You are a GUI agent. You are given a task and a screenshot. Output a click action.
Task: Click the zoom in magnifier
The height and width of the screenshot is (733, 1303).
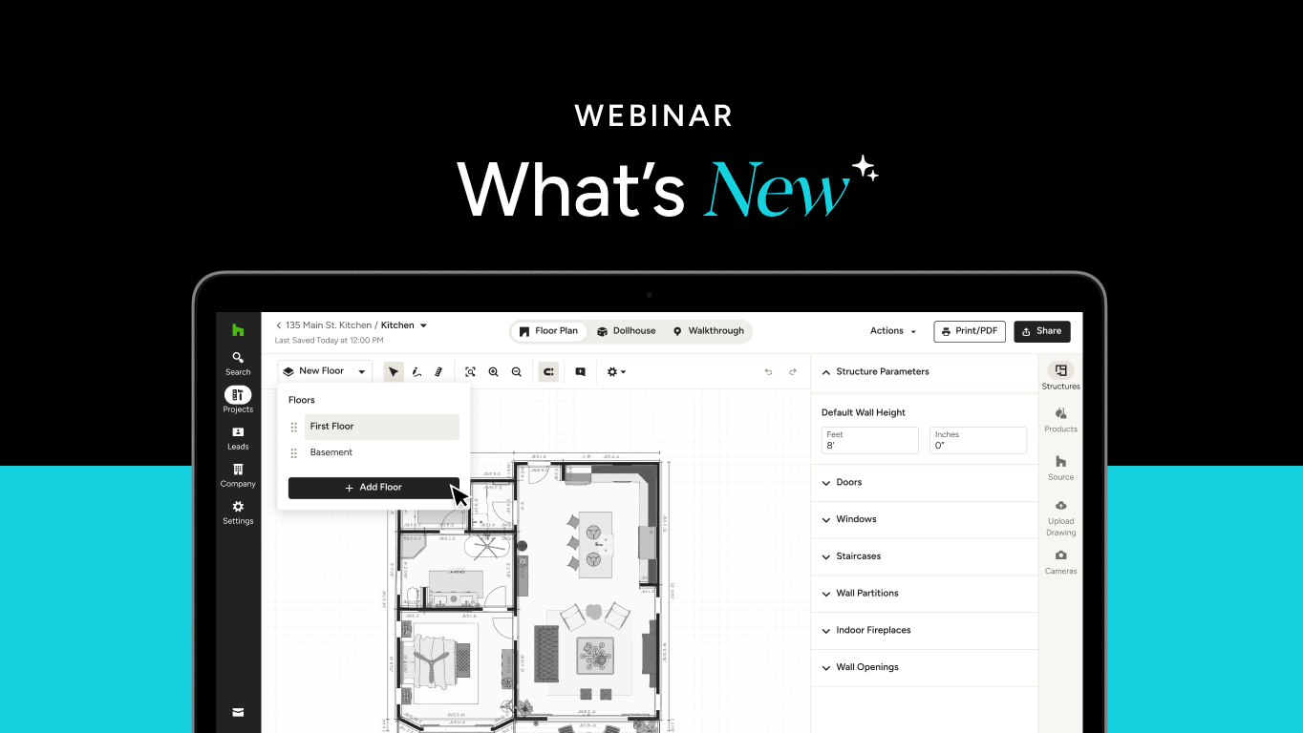(494, 372)
